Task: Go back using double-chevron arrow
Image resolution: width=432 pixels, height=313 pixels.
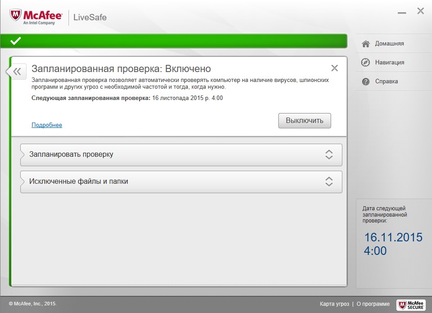Action: pyautogui.click(x=17, y=72)
